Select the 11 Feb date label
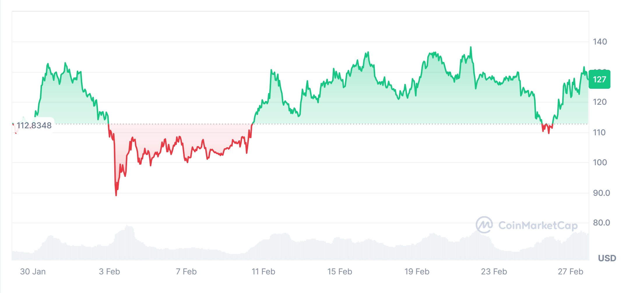Image resolution: width=624 pixels, height=293 pixels. (263, 271)
